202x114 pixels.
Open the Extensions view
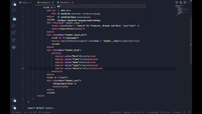(14, 33)
